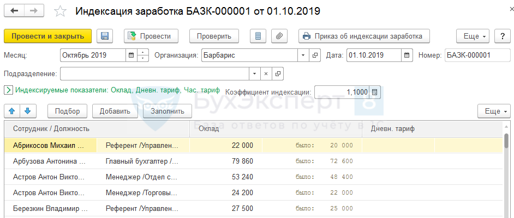The height and width of the screenshot is (218, 514).
Task: Print Приказ об индексации заработка
Action: [x=364, y=36]
